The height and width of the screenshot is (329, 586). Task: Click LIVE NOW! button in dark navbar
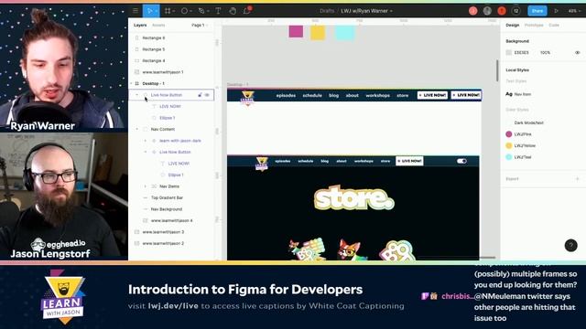click(x=409, y=161)
